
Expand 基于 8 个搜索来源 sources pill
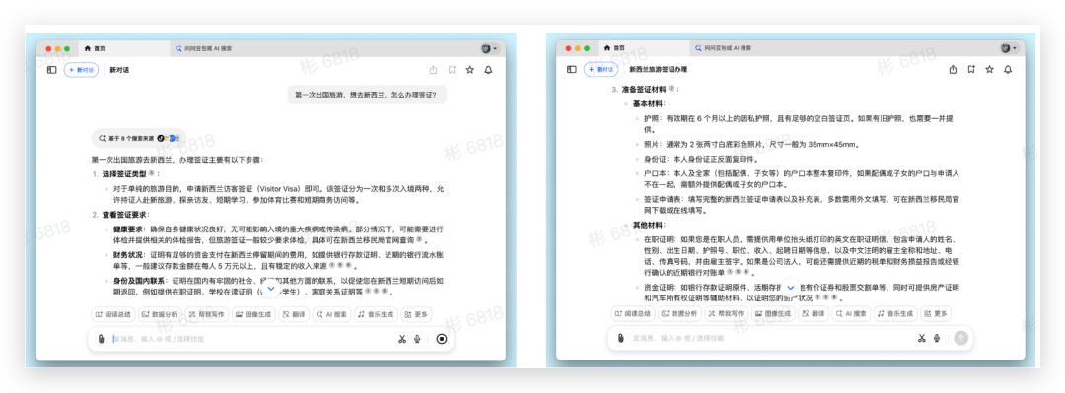pyautogui.click(x=139, y=138)
